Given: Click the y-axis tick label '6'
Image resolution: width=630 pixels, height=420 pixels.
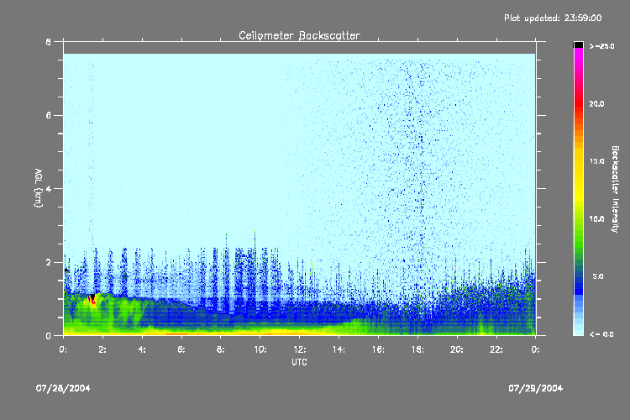Looking at the screenshot, I should click(x=49, y=115).
